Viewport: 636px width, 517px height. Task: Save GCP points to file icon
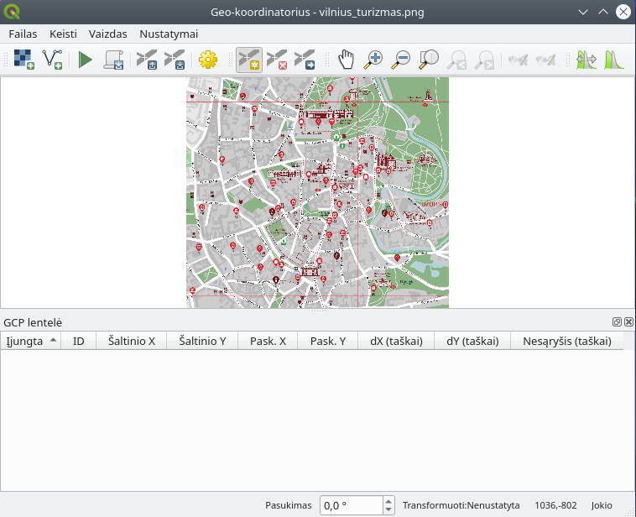pyautogui.click(x=175, y=60)
